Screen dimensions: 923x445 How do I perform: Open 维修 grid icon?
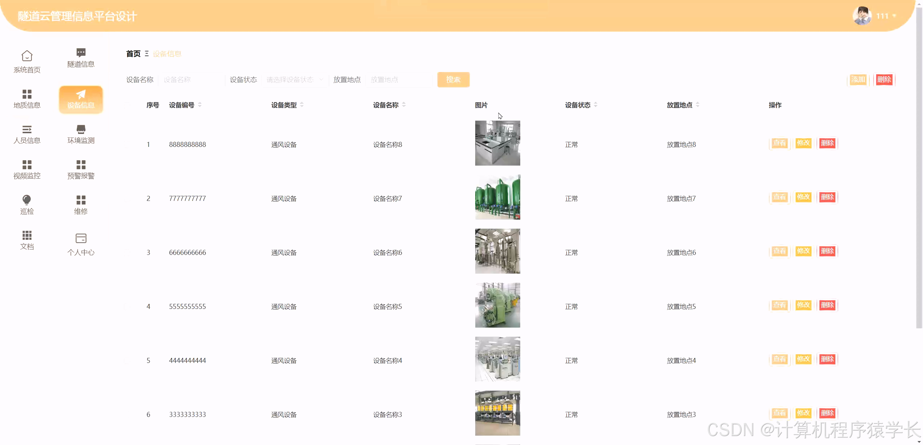81,200
